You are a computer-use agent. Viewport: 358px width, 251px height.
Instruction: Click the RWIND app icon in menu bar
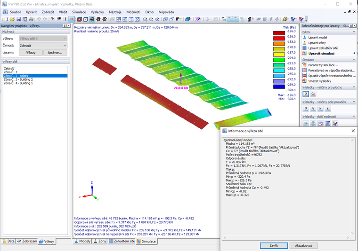(x=5, y=12)
